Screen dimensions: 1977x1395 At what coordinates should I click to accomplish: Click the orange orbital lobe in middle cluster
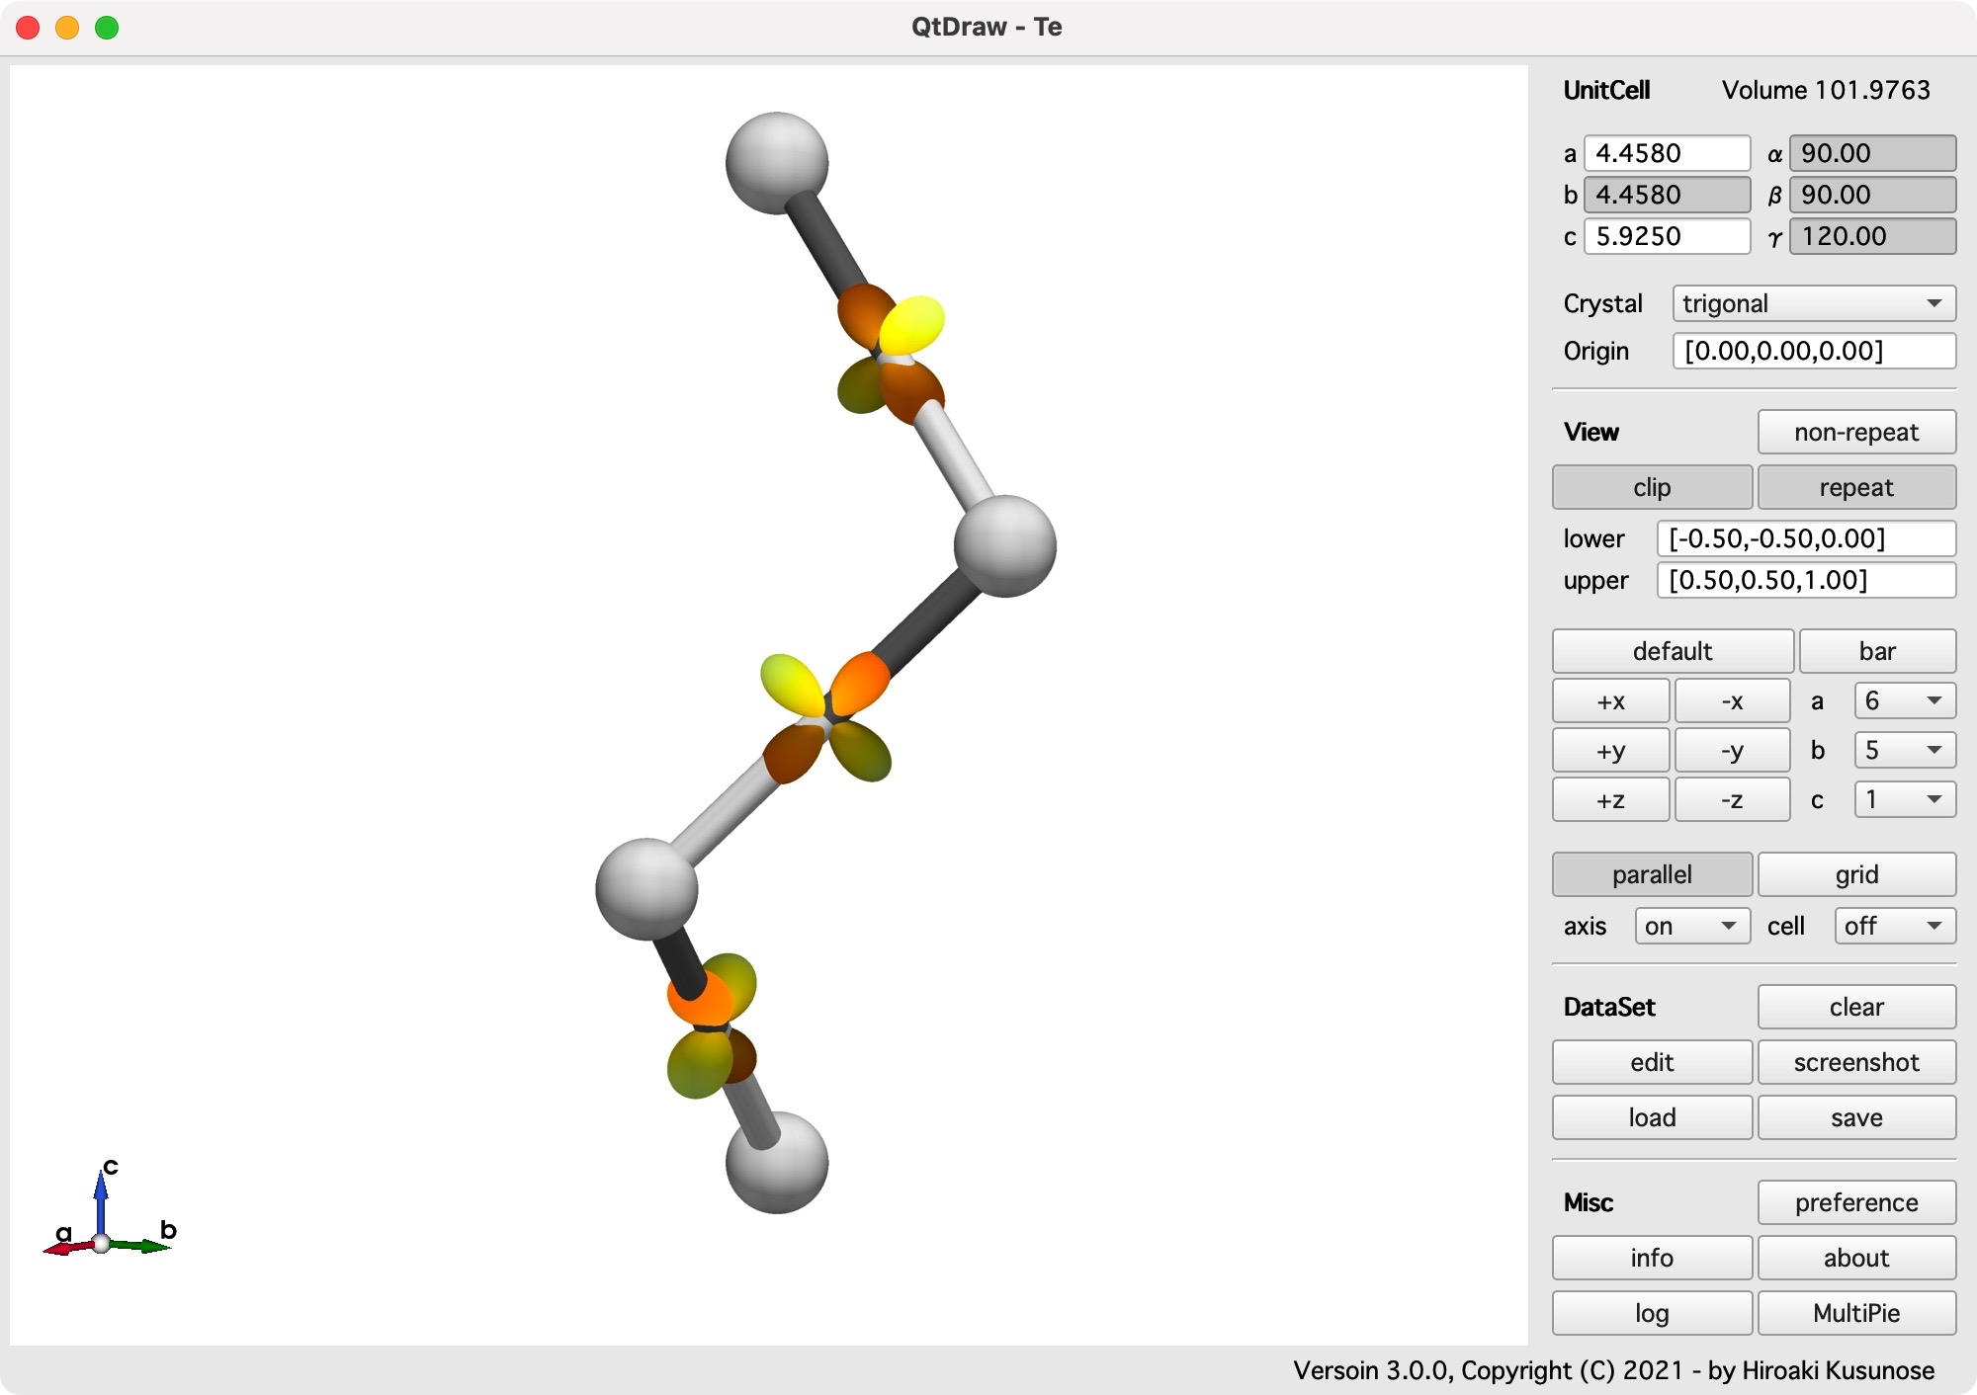click(x=859, y=683)
